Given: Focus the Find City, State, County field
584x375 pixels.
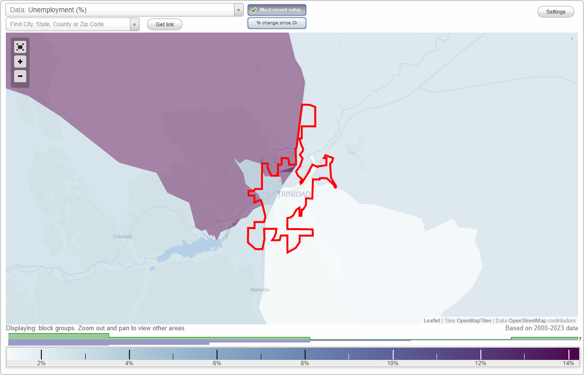Looking at the screenshot, I should click(x=68, y=24).
